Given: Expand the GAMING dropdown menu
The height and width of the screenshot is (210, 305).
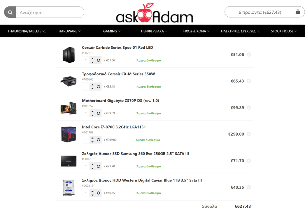Looking at the screenshot, I should coord(112,31).
